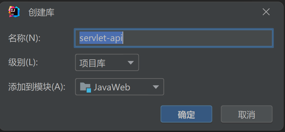Click the 创建库 dialog title text

click(x=41, y=12)
